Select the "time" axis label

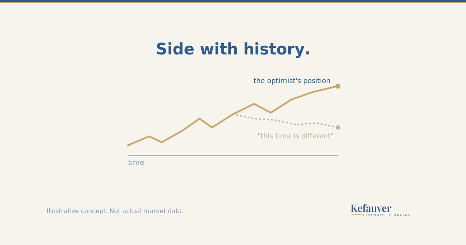[136, 163]
